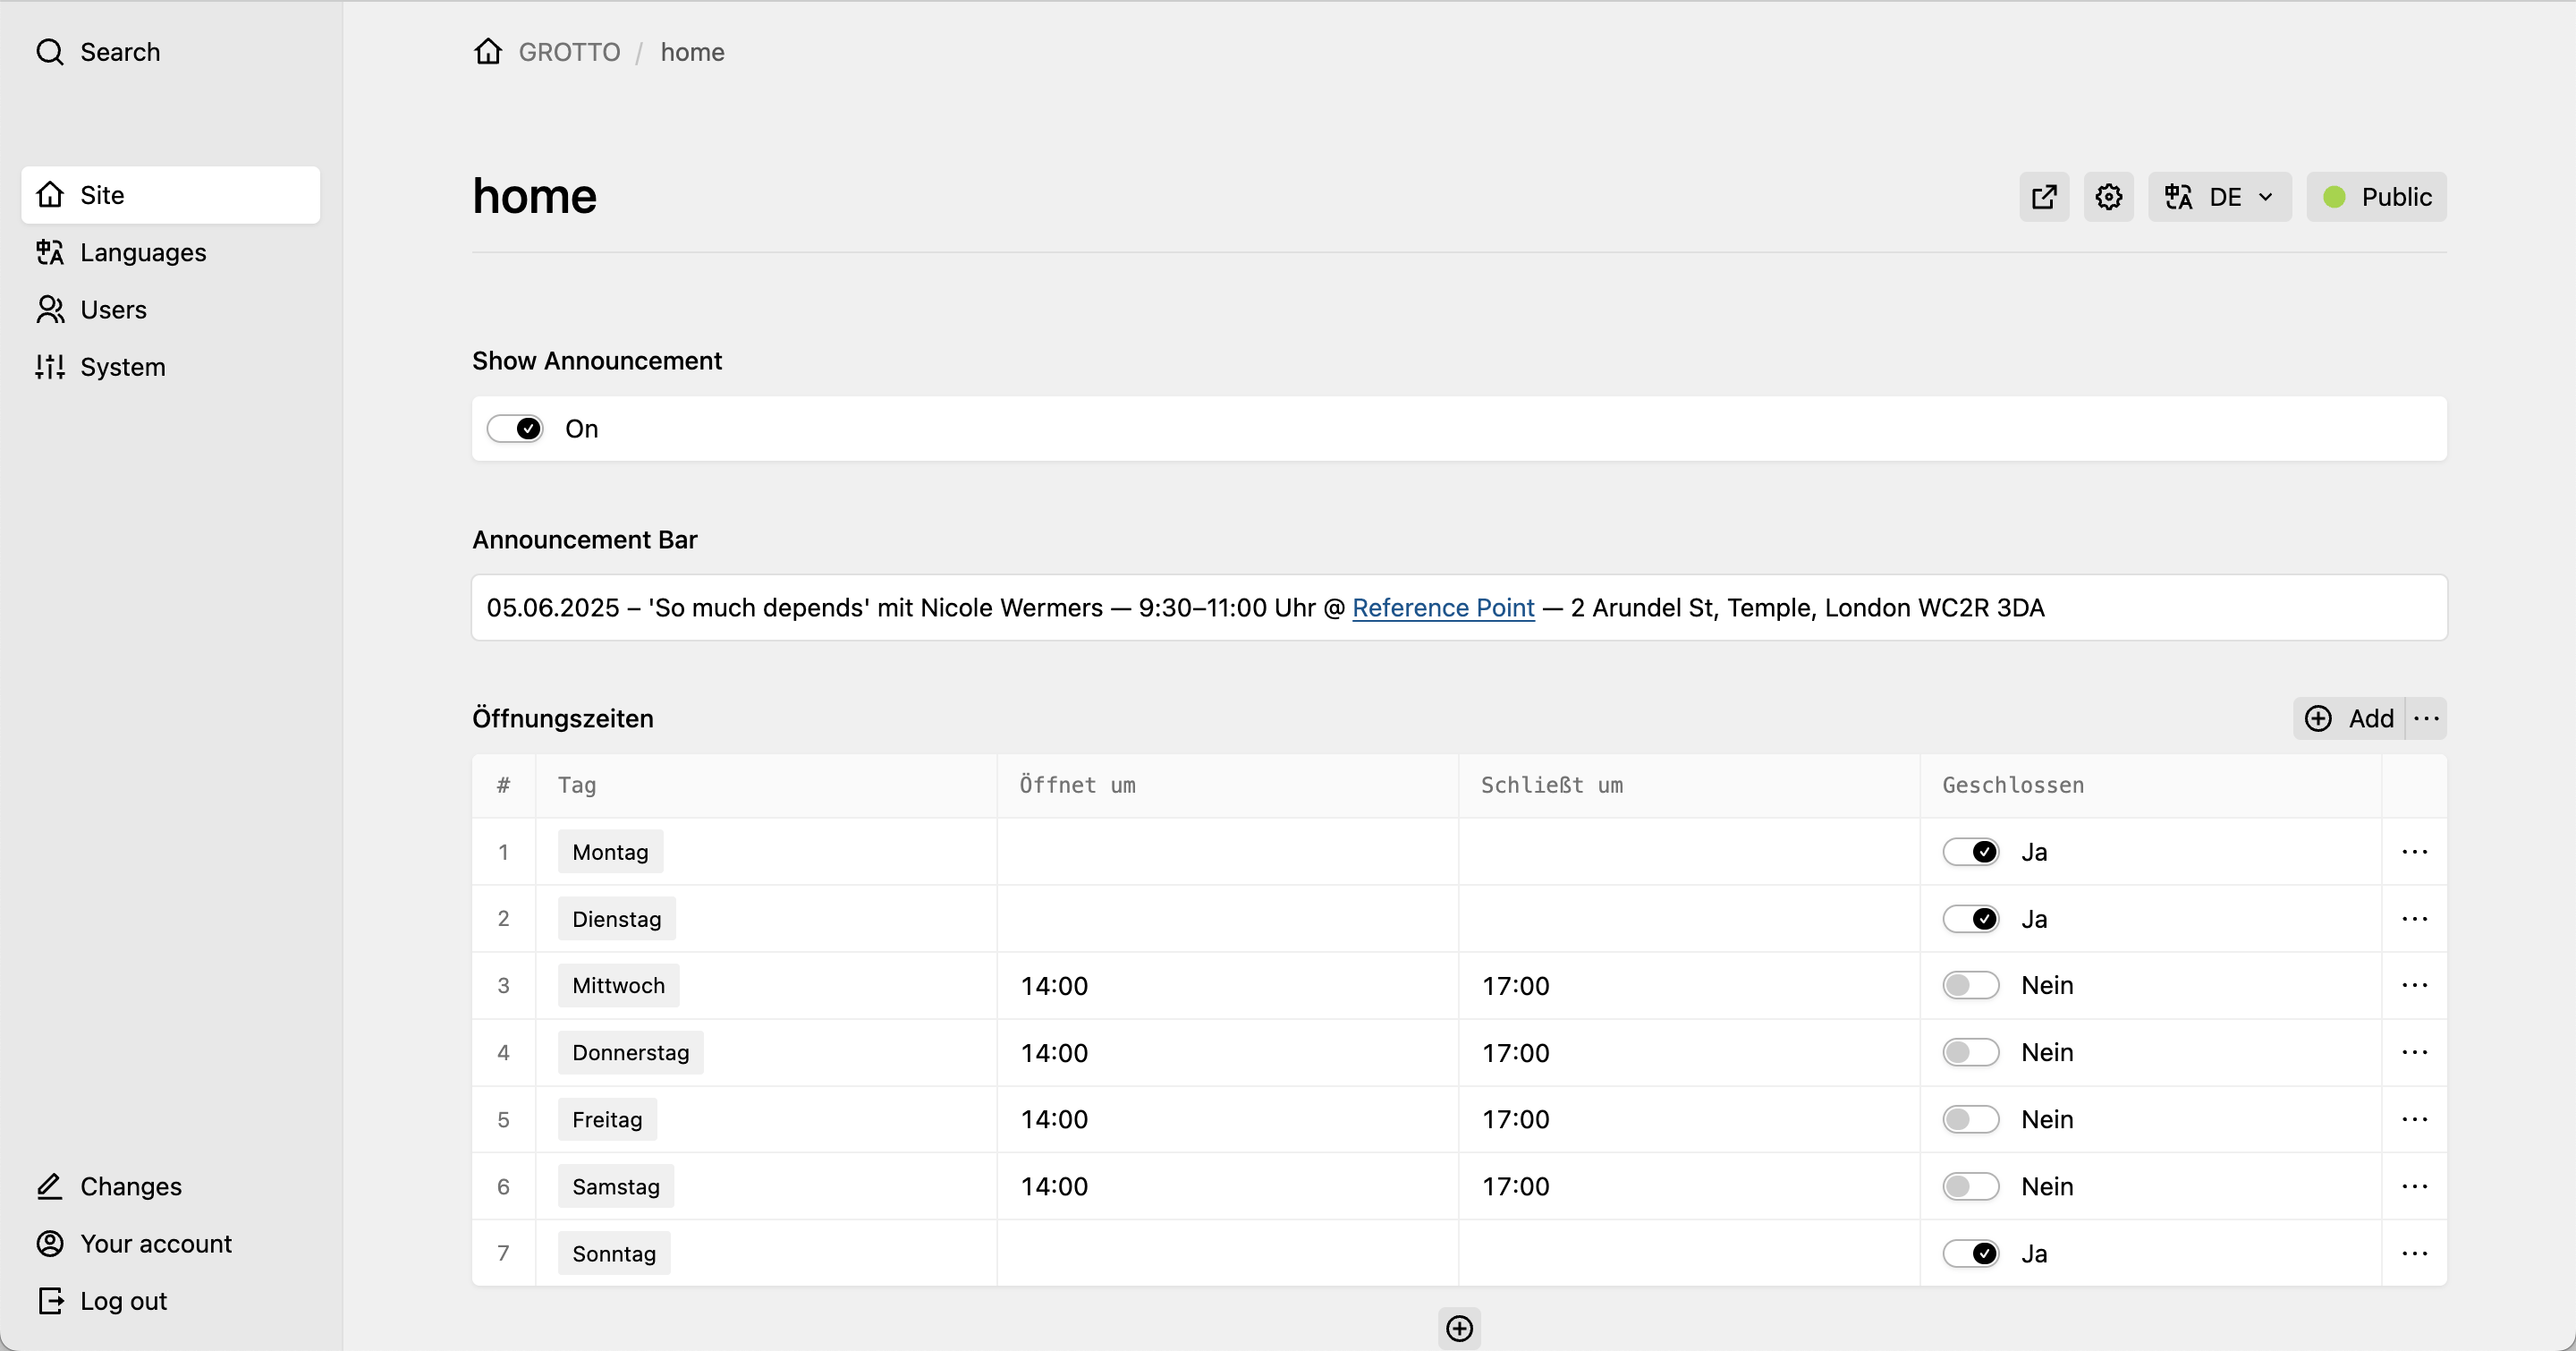Open page in new tab icon
This screenshot has height=1351, width=2576.
tap(2044, 197)
